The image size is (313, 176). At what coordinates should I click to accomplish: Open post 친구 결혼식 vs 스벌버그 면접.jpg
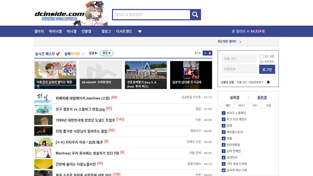[80, 109]
